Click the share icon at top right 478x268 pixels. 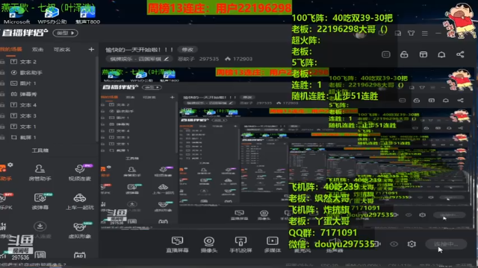point(460,54)
